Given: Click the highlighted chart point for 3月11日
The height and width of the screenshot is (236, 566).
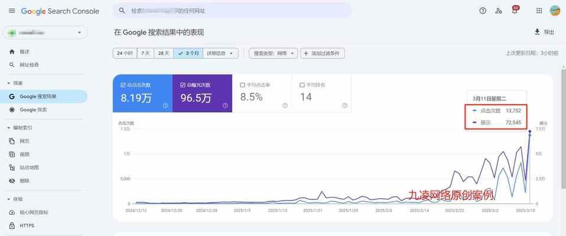Looking at the screenshot, I should pyautogui.click(x=530, y=132).
